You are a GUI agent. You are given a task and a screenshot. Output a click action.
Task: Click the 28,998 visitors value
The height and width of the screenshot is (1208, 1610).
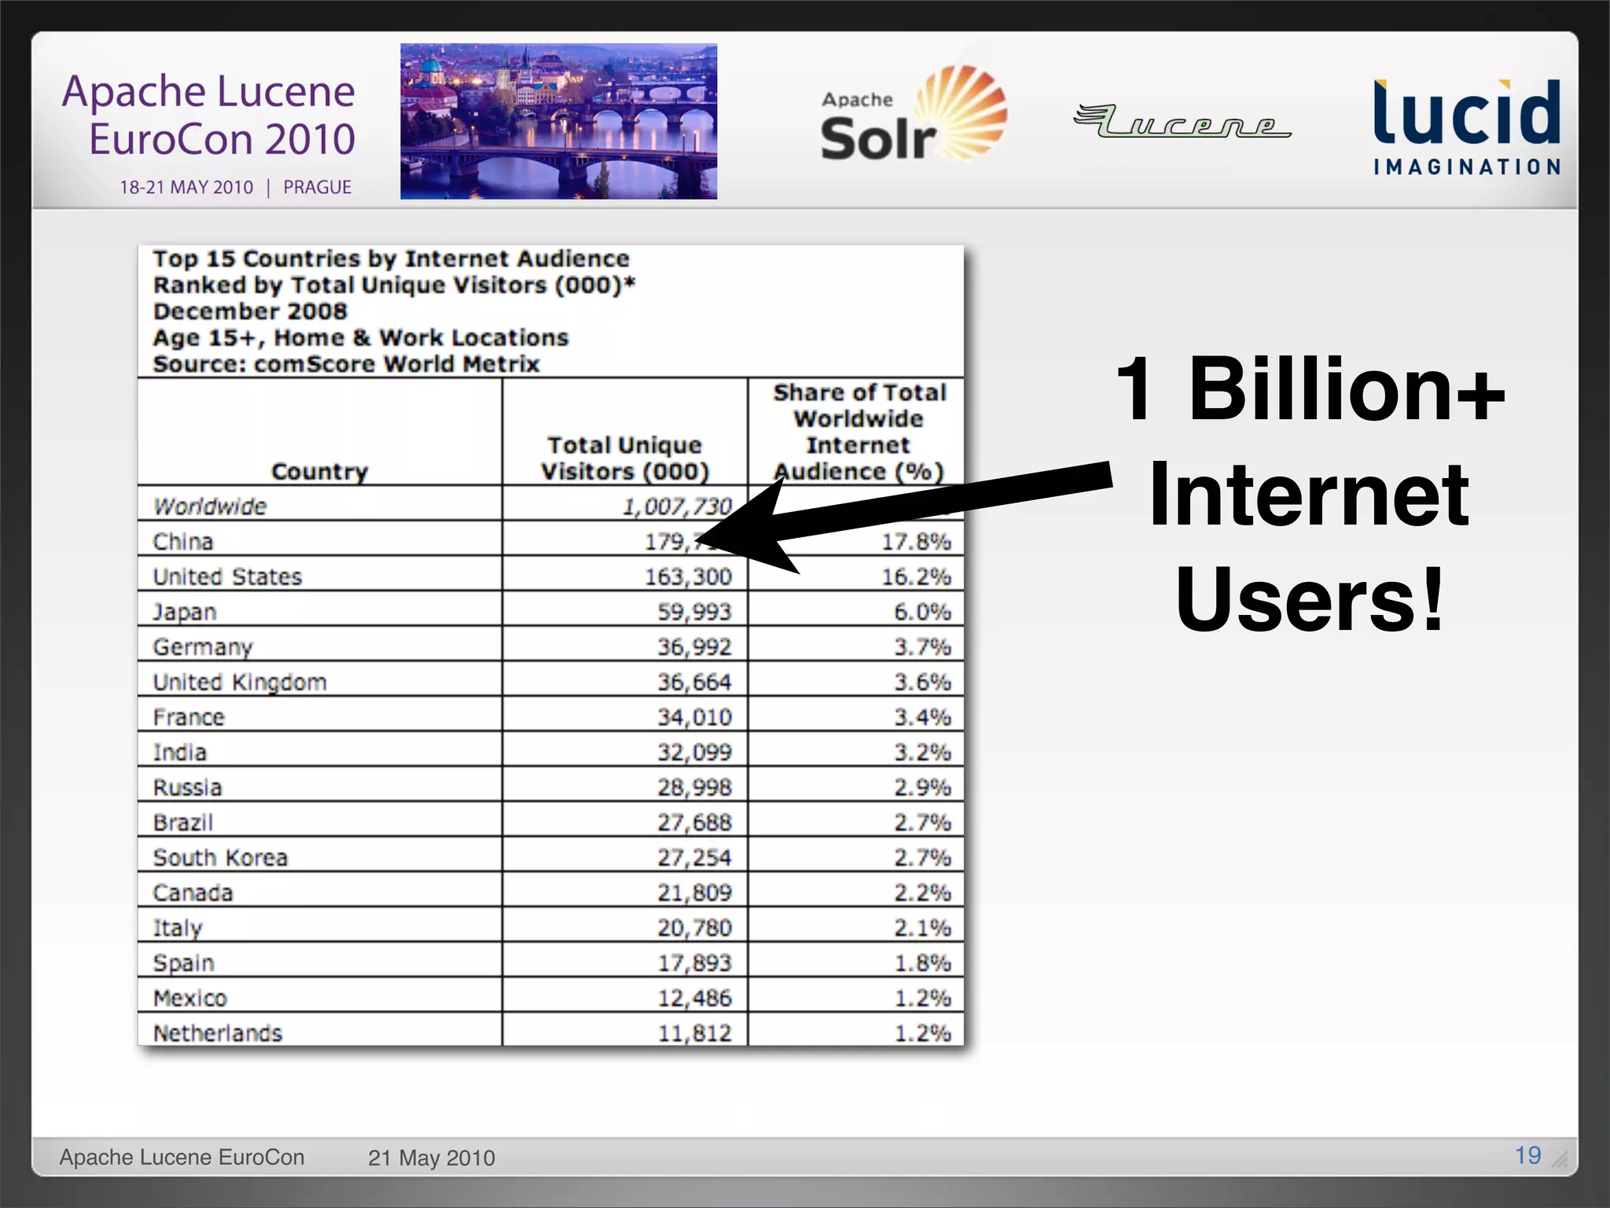694,787
